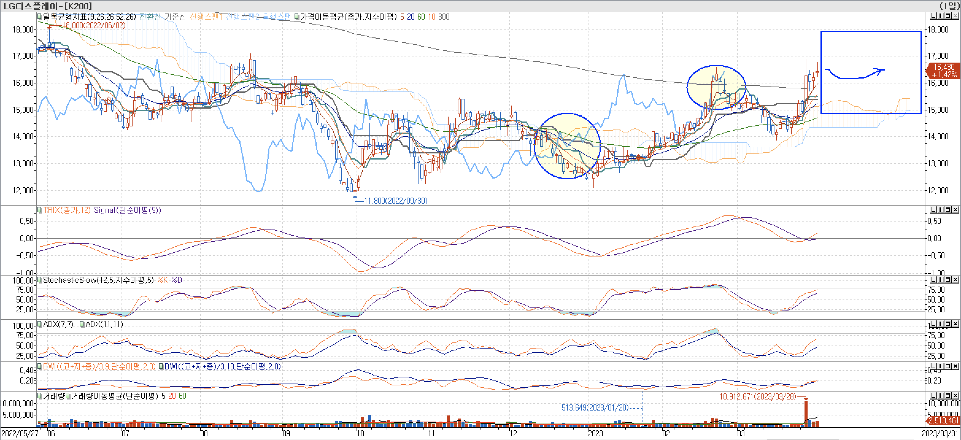Viewport: 961px width, 440px height.
Task: Toggle the 가격이동평균 indicator marker box
Action: (297, 17)
